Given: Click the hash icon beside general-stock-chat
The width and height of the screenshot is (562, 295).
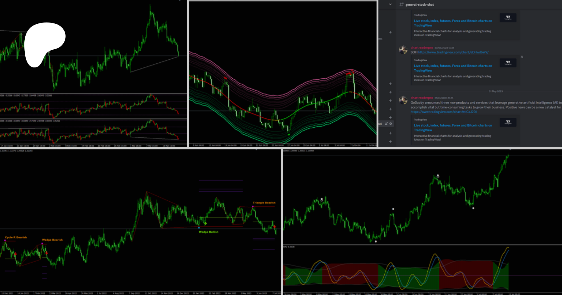Looking at the screenshot, I should tap(401, 4).
